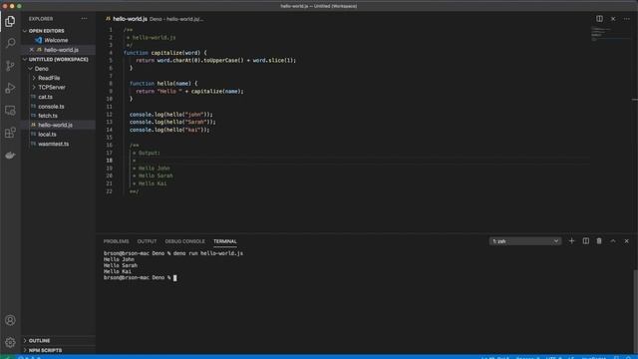638x359 pixels.
Task: Open fetch.ts in the file tree
Action: [x=48, y=116]
